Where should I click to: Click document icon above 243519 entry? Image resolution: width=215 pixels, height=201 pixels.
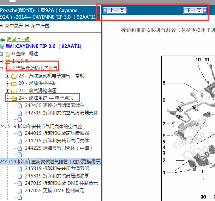click(20, 119)
